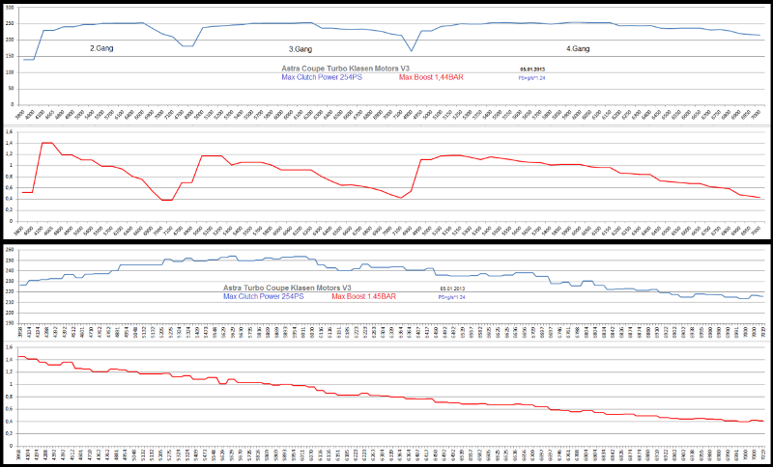The image size is (773, 467).
Task: Click the 260 y-axis value on lower power chart
Action: 9,250
